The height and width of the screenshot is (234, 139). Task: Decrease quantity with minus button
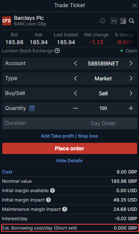pyautogui.click(x=75, y=108)
